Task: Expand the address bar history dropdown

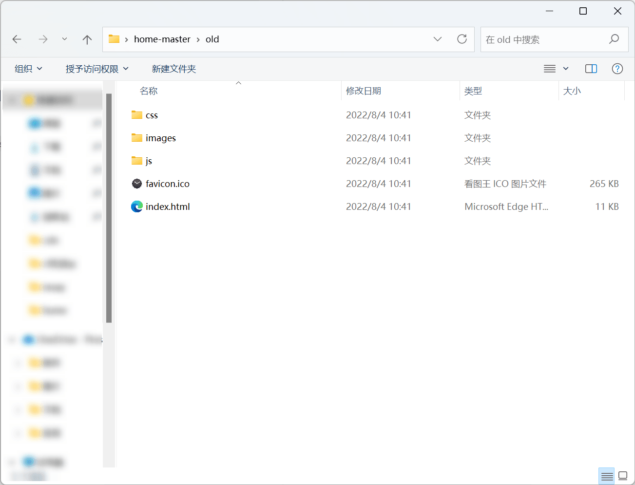Action: pos(437,39)
